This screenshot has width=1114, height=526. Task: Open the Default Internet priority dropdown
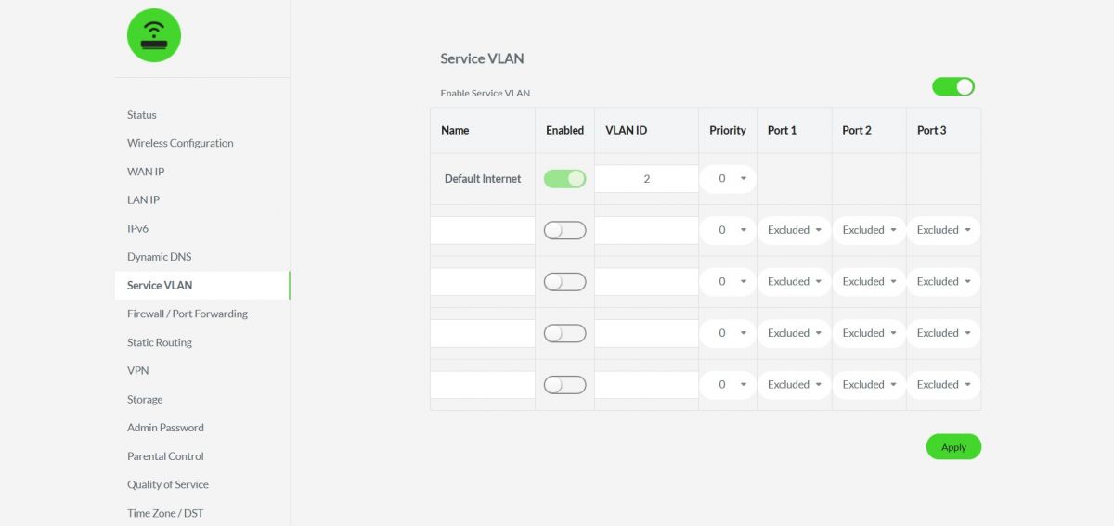coord(729,178)
